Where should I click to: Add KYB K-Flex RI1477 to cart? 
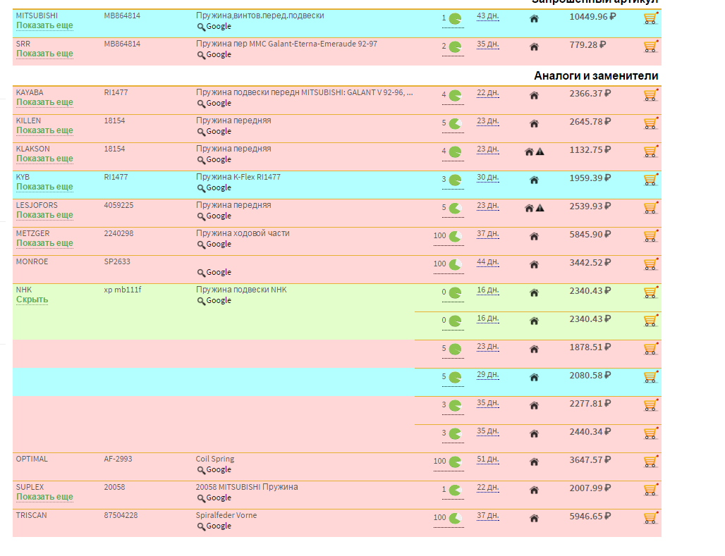[650, 180]
